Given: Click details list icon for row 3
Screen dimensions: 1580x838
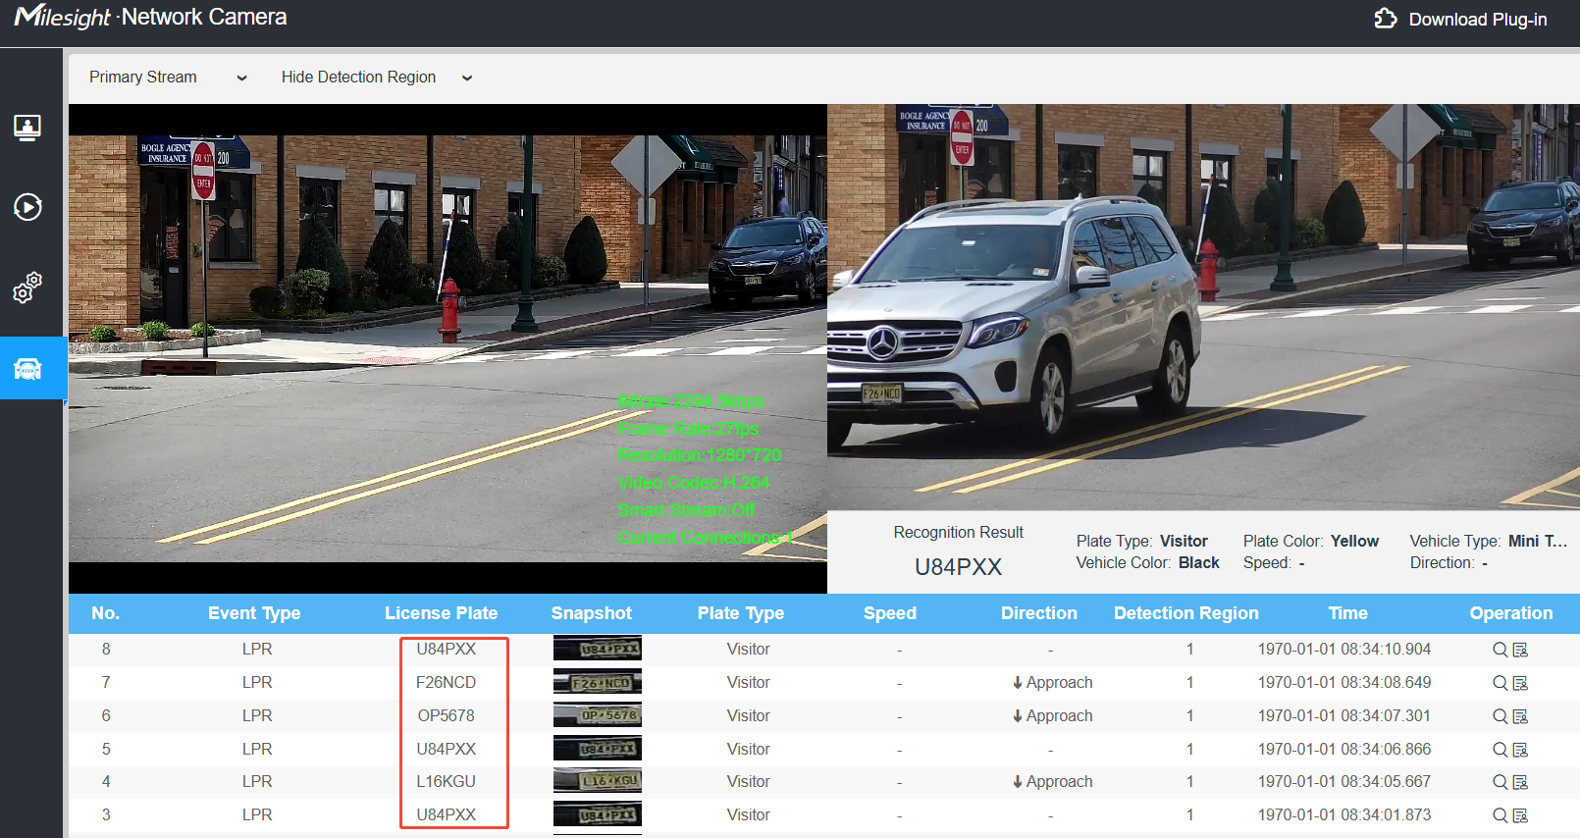Looking at the screenshot, I should [x=1520, y=815].
